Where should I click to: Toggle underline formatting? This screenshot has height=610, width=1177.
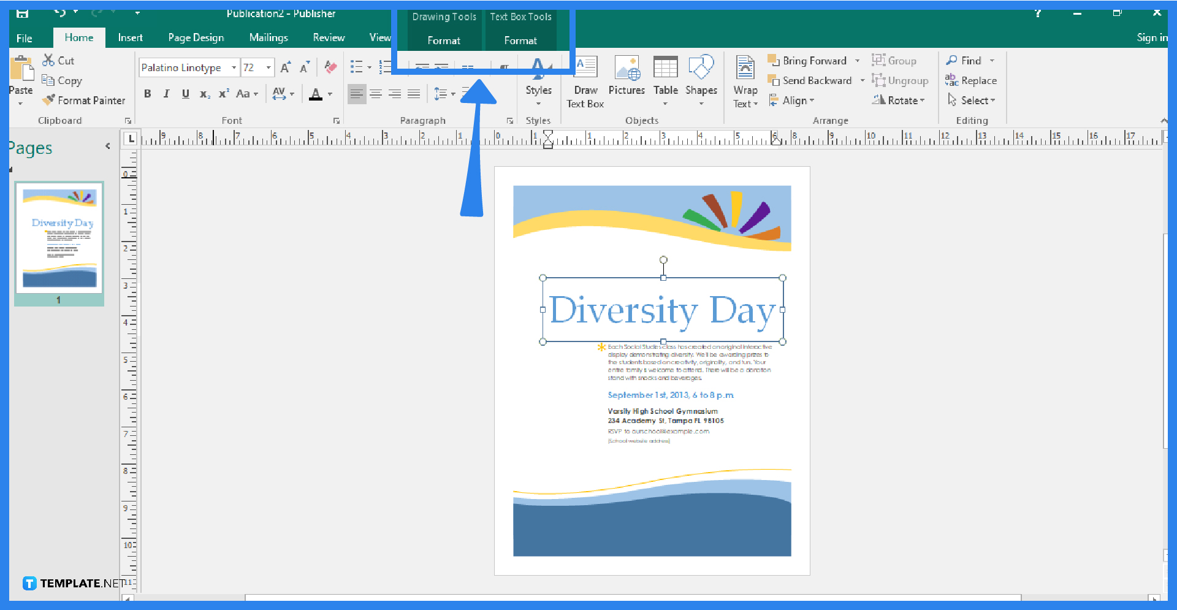(x=185, y=93)
